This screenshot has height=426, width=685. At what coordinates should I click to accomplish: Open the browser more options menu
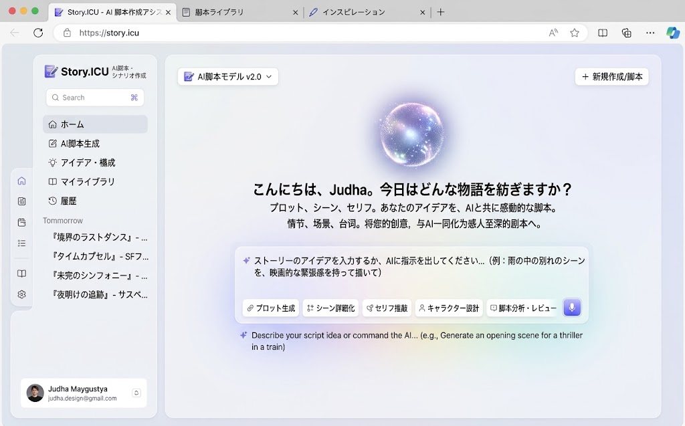pyautogui.click(x=650, y=33)
